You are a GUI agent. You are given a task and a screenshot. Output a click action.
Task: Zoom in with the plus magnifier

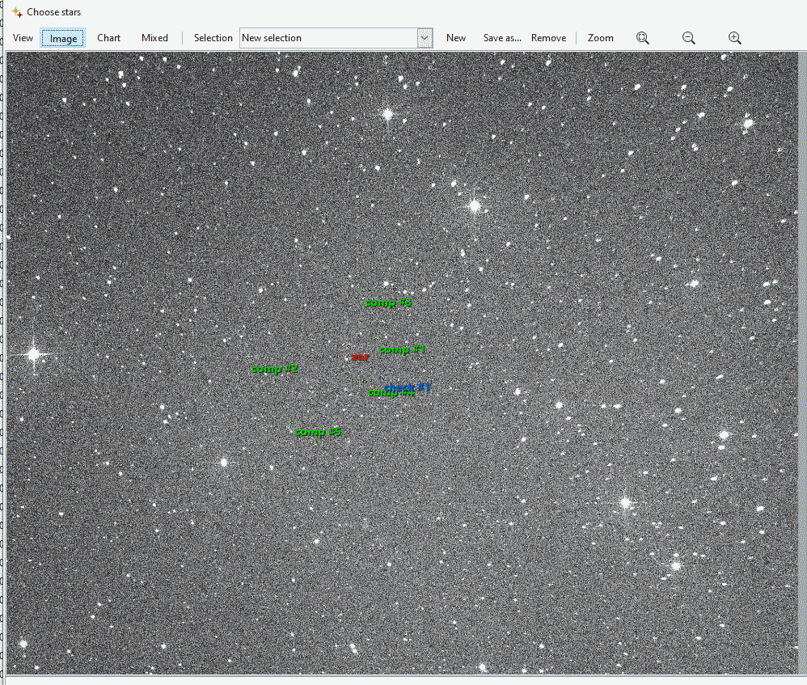point(734,38)
